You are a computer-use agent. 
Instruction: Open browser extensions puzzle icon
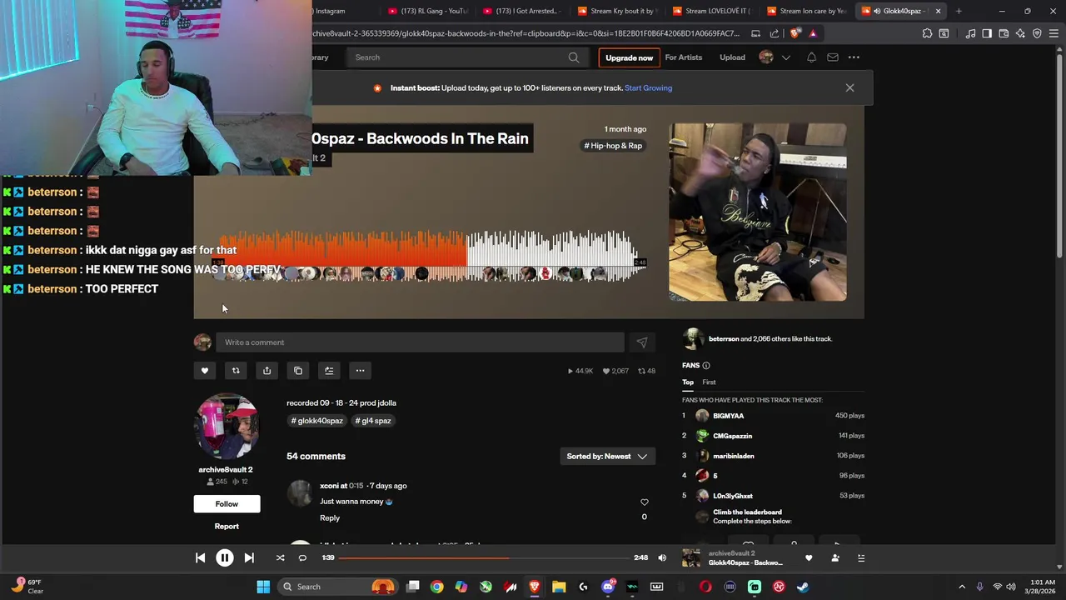927,33
